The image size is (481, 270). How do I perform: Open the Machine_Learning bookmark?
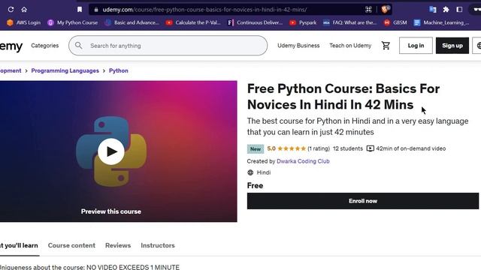pyautogui.click(x=441, y=22)
